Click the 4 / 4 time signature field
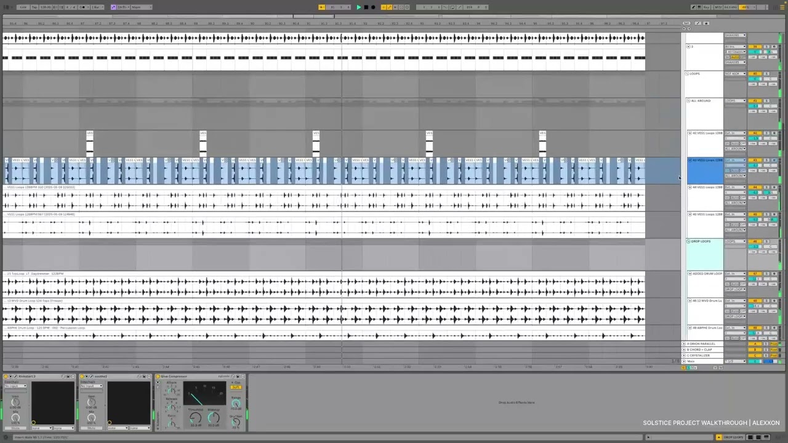The height and width of the screenshot is (443, 788). 71,7
